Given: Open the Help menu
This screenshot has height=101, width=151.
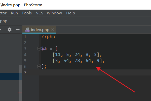Looking at the screenshot, I should coord(70,13).
